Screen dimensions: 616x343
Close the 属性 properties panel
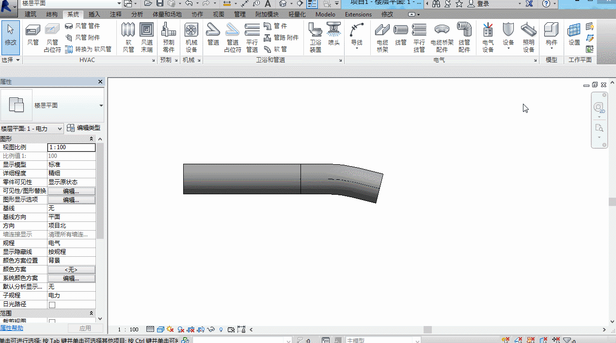pos(100,82)
